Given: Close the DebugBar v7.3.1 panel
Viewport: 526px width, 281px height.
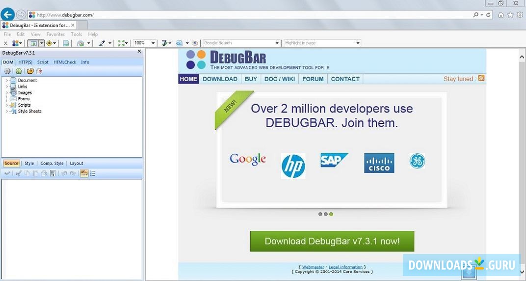Looking at the screenshot, I should (139, 52).
